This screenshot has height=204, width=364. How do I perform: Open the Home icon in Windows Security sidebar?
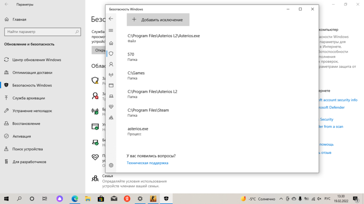(x=111, y=43)
